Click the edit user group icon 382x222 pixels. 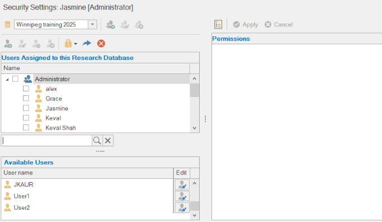(x=125, y=25)
